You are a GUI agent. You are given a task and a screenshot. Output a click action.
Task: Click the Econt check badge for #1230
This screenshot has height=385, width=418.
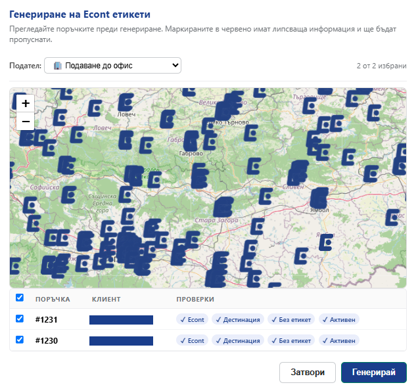point(192,340)
